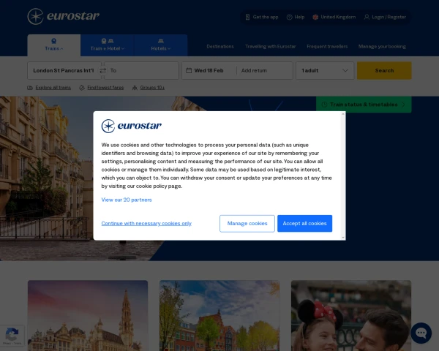
Task: Open the canal houses destination card image
Action: pyautogui.click(x=219, y=315)
